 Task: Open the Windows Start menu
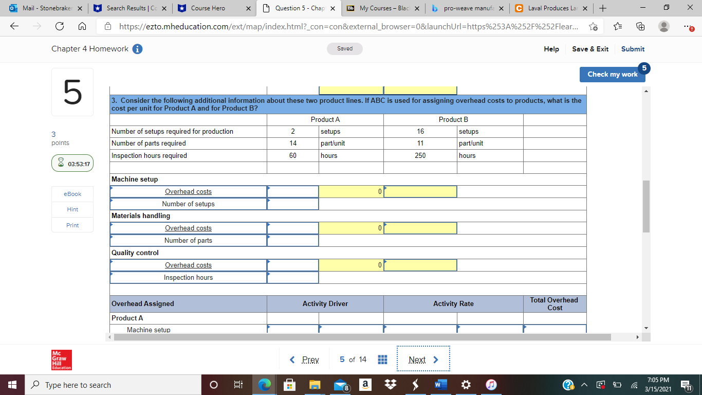(12, 385)
